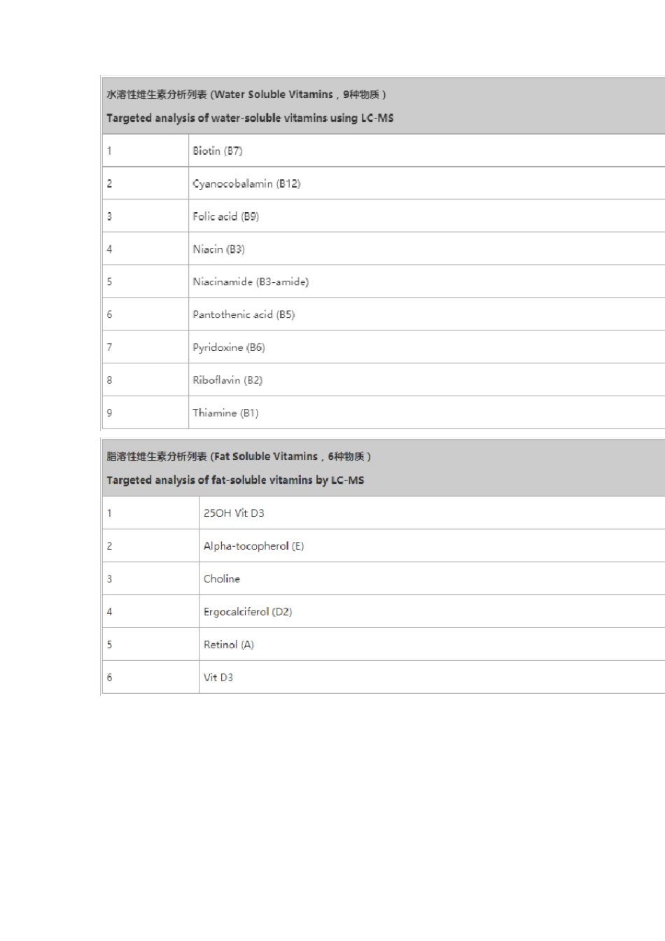Select the Thiamine (B1) cell
Viewport: 665px width, 941px height.
pos(225,413)
